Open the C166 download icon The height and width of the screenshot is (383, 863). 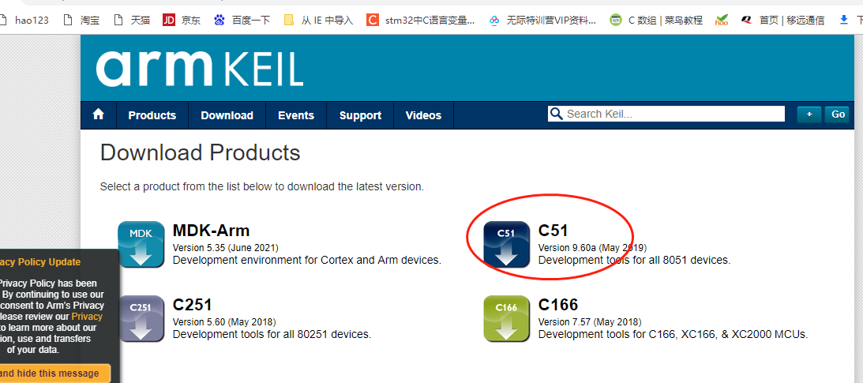coord(506,318)
